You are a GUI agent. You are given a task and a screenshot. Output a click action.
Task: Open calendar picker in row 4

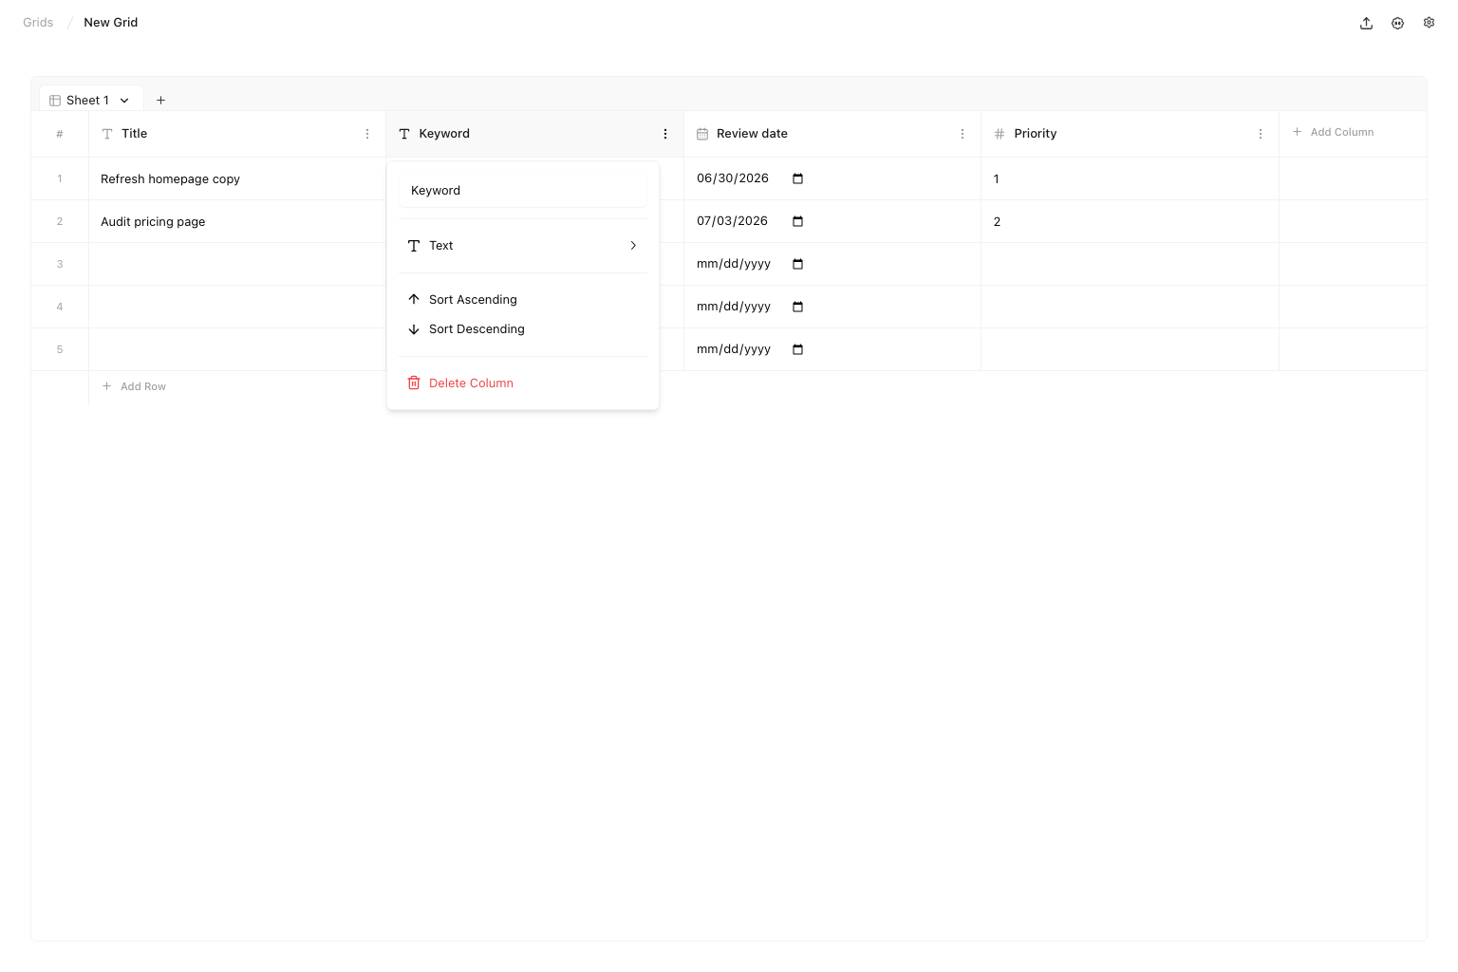pyautogui.click(x=797, y=307)
